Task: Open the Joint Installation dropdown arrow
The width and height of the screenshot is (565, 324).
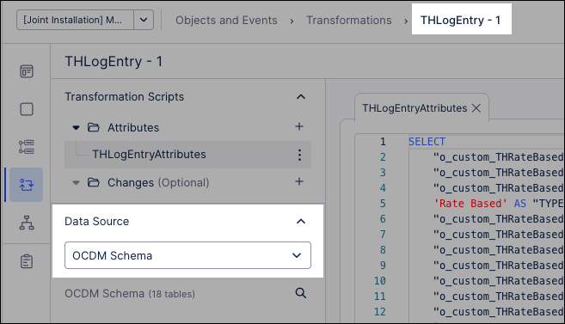Action: [x=144, y=20]
